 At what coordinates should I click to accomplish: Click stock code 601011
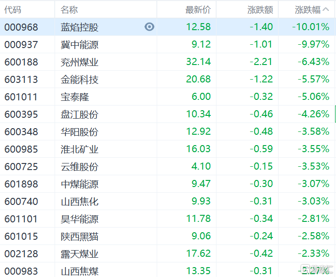click(21, 97)
